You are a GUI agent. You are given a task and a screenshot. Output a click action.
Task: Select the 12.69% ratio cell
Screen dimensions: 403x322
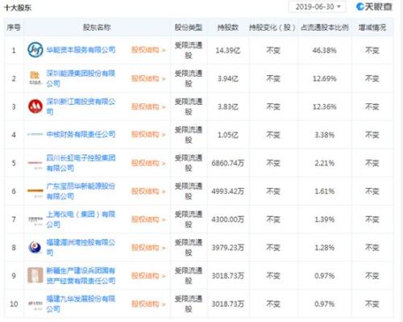(x=324, y=78)
